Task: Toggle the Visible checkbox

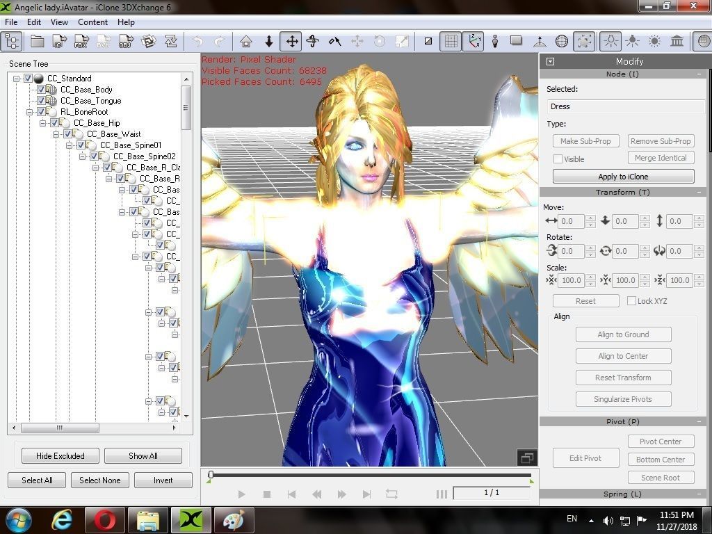Action: [x=558, y=159]
